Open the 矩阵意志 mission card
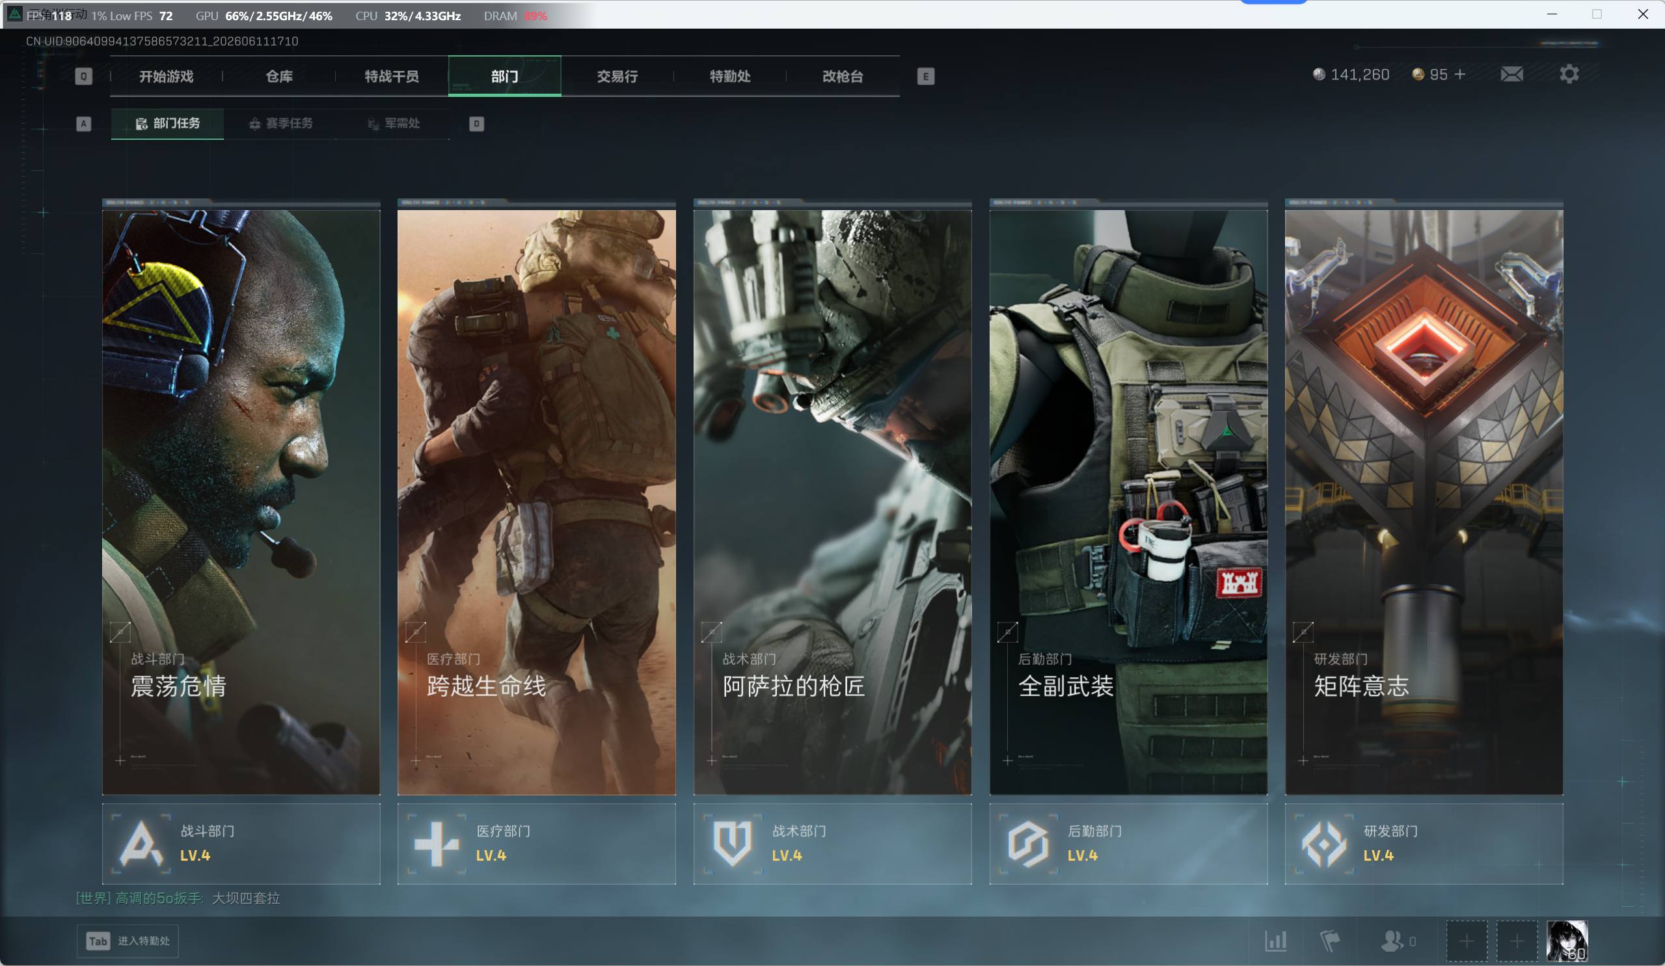The image size is (1665, 966). [1424, 502]
